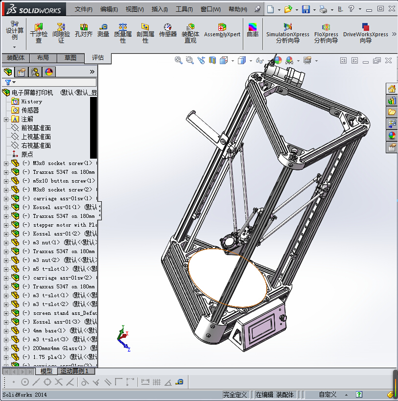This screenshot has height=401, width=398.
Task: Expand the Kossel ass-01<1> node
Action: point(6,208)
